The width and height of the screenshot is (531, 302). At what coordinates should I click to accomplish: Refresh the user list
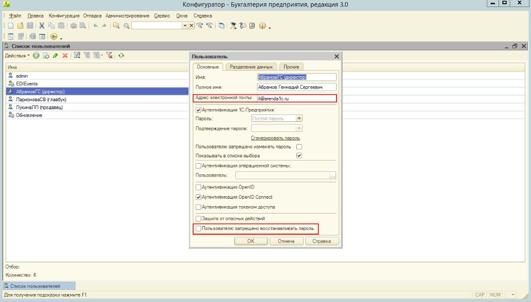(121, 56)
